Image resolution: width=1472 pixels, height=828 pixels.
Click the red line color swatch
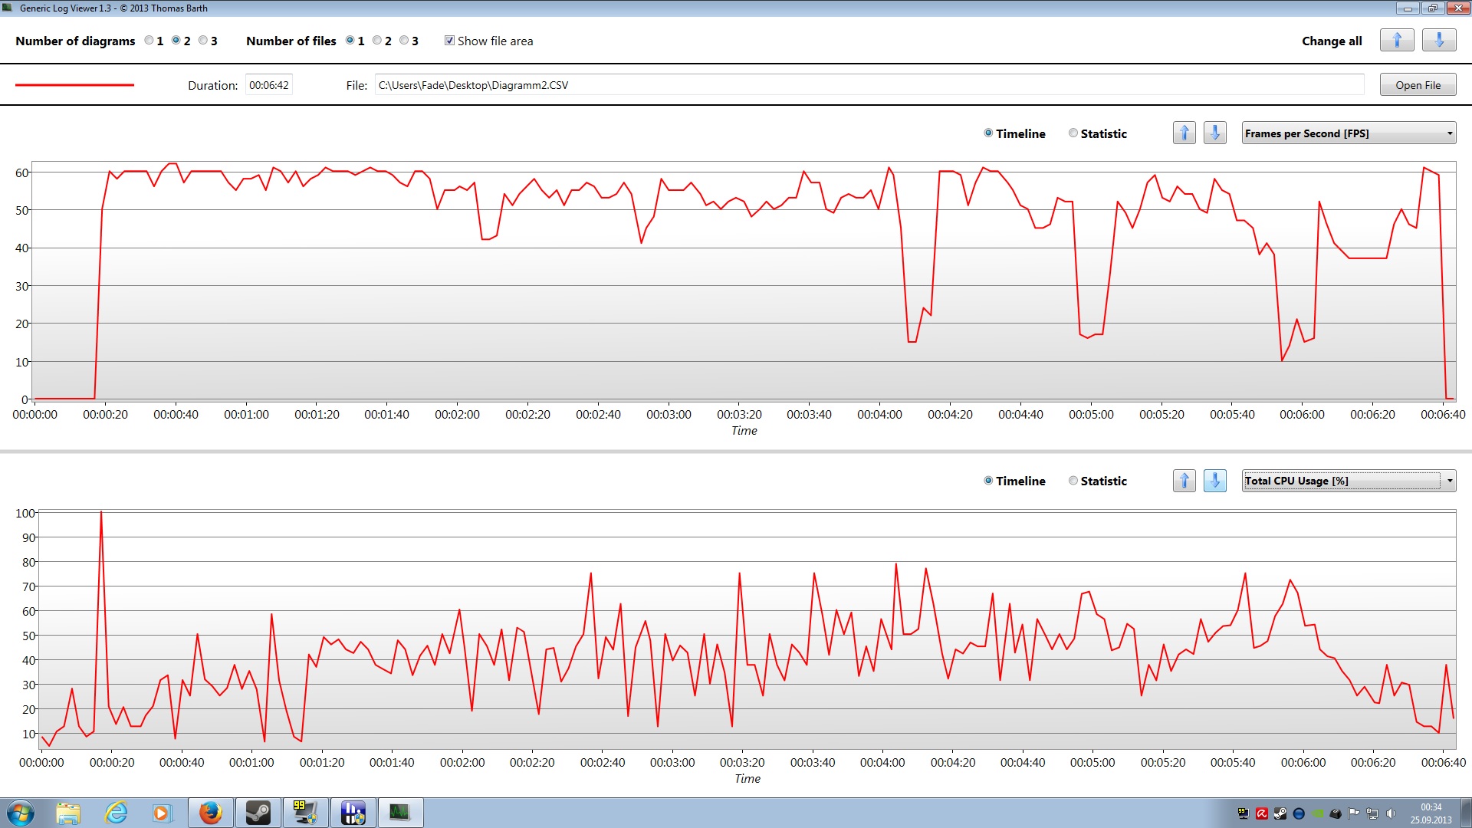coord(74,85)
